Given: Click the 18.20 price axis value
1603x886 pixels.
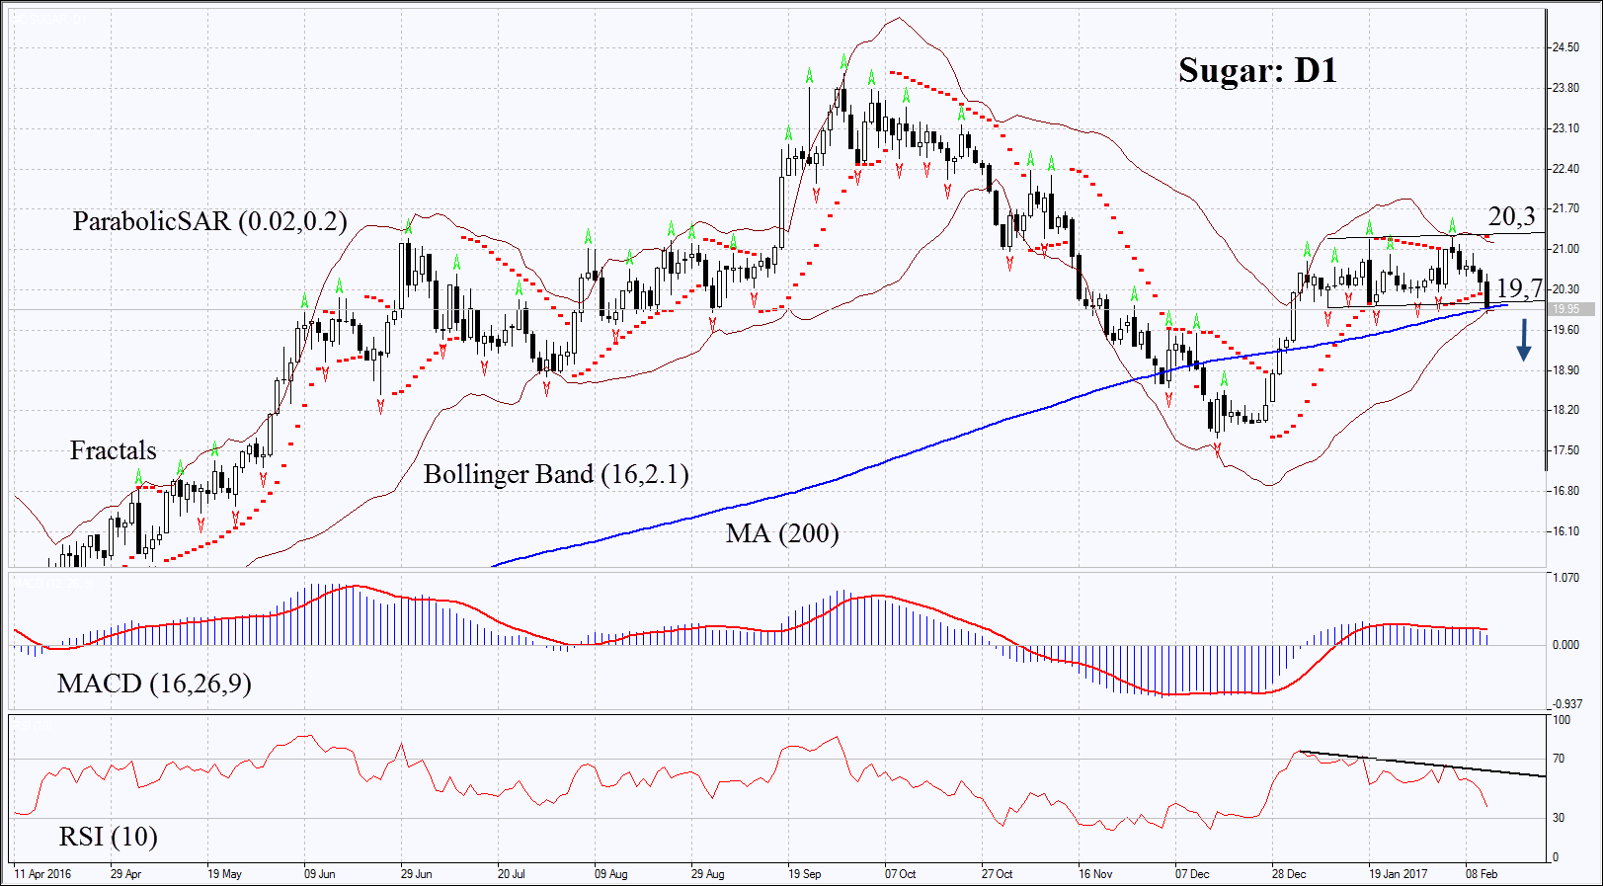Looking at the screenshot, I should (x=1565, y=410).
